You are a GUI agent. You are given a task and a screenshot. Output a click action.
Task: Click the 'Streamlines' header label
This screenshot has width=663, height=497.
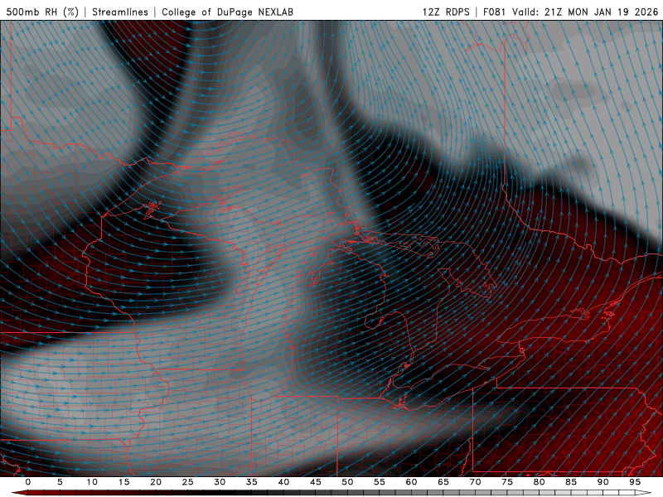[120, 12]
